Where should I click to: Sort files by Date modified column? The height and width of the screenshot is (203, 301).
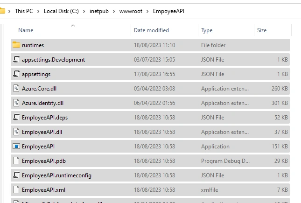point(151,30)
